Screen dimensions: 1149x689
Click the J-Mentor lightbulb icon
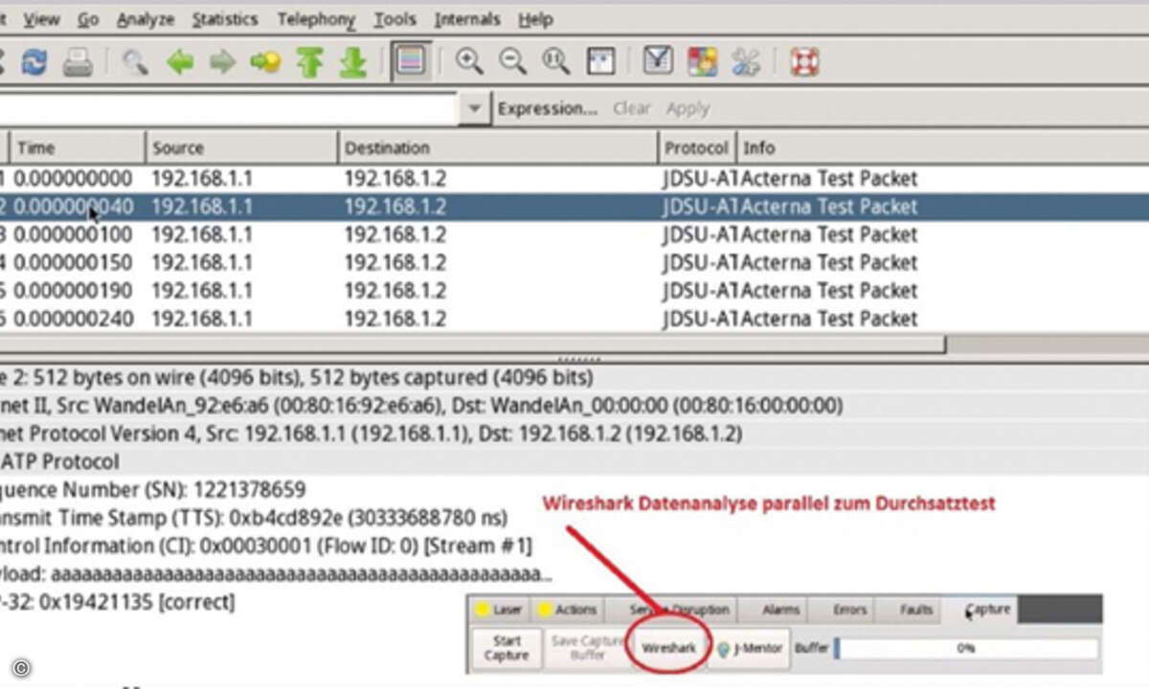pos(724,648)
